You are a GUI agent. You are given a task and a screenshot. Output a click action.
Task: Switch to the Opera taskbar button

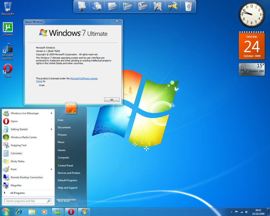(71, 212)
